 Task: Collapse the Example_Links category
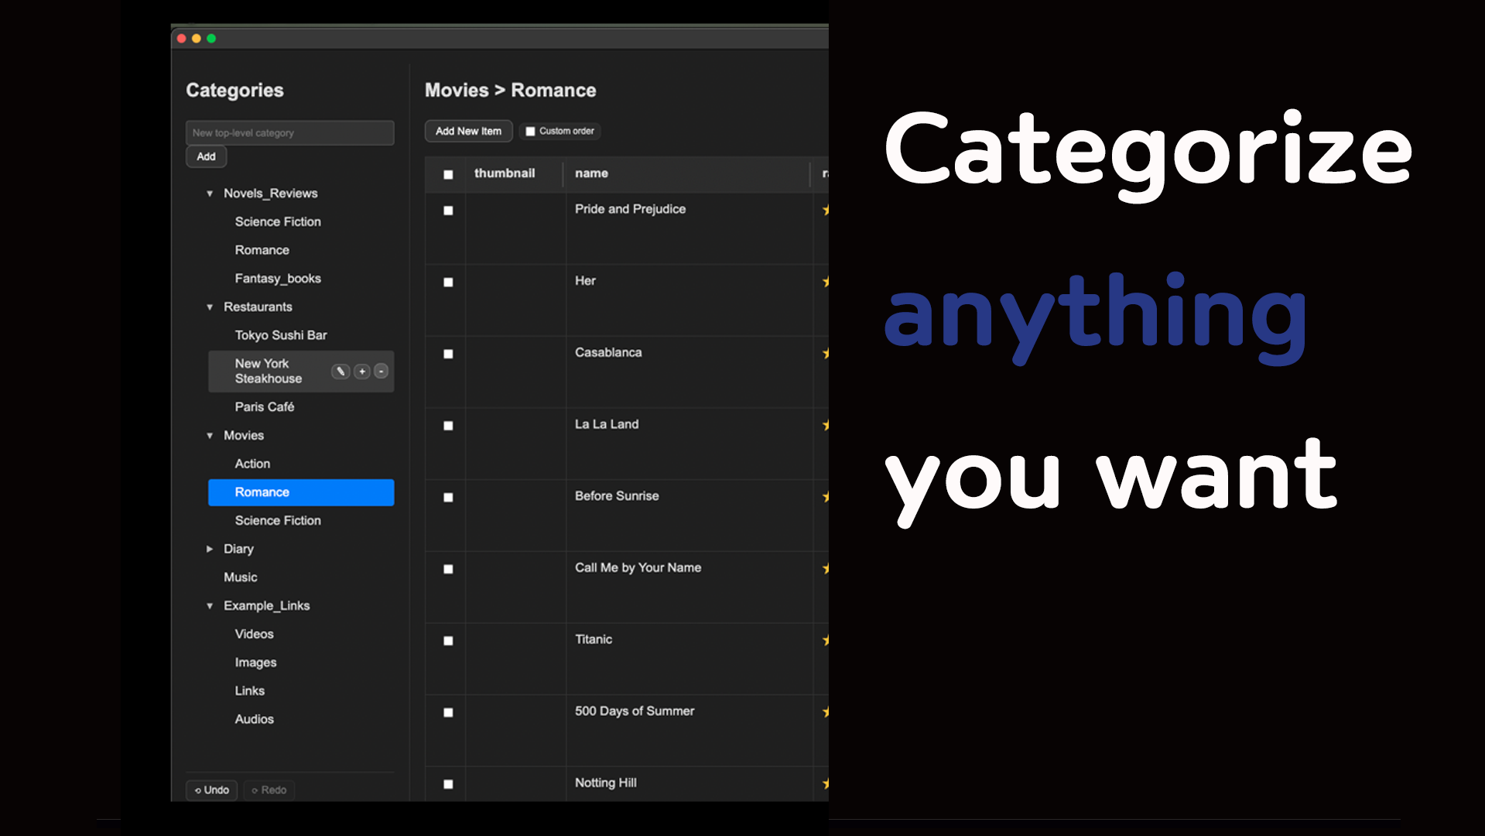[210, 606]
